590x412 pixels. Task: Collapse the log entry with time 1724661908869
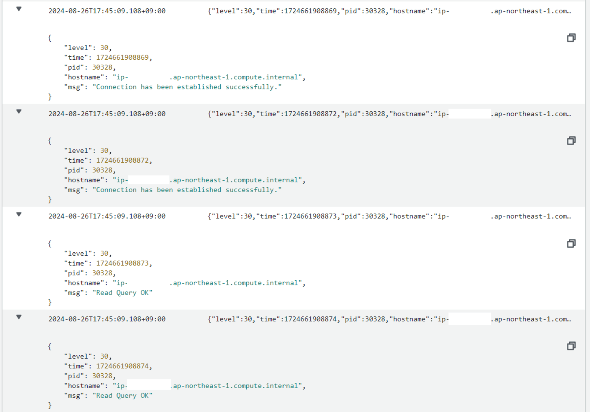19,9
